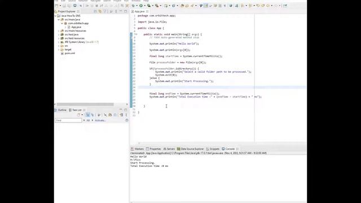Collapse the com.orbittech.app package
The width and height of the screenshot is (361, 203).
pos(62,23)
